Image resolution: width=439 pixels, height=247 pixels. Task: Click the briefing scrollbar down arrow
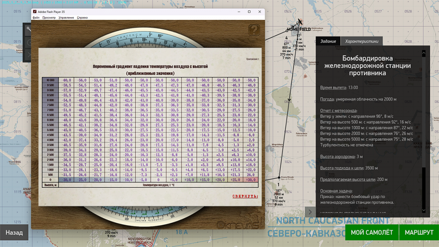(x=424, y=210)
